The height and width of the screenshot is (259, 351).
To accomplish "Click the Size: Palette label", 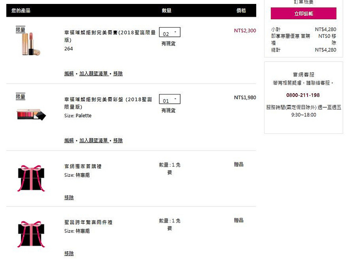I will tap(78, 115).
